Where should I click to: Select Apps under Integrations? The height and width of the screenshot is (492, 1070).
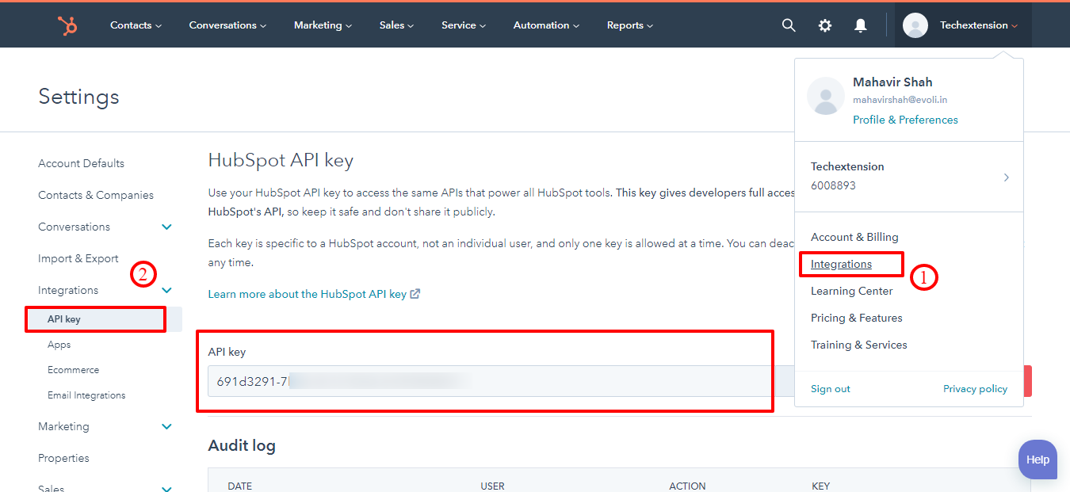(x=59, y=345)
